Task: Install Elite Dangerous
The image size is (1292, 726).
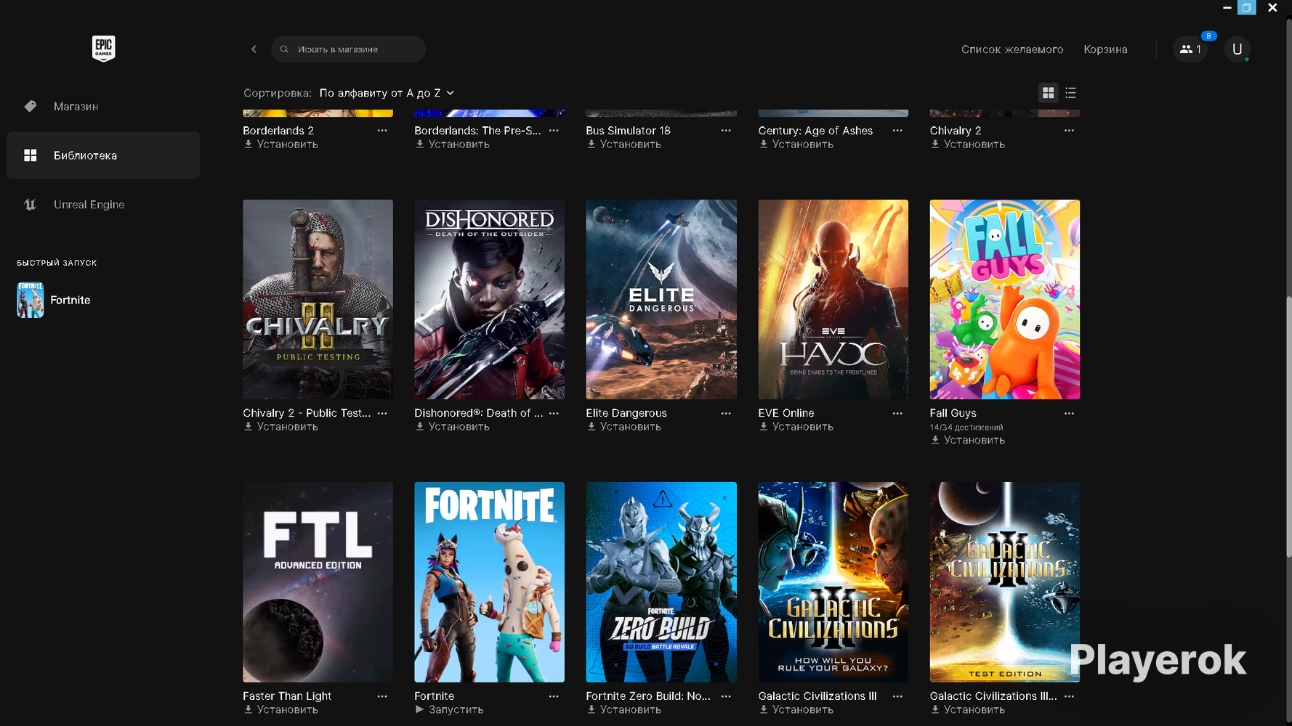Action: (623, 427)
